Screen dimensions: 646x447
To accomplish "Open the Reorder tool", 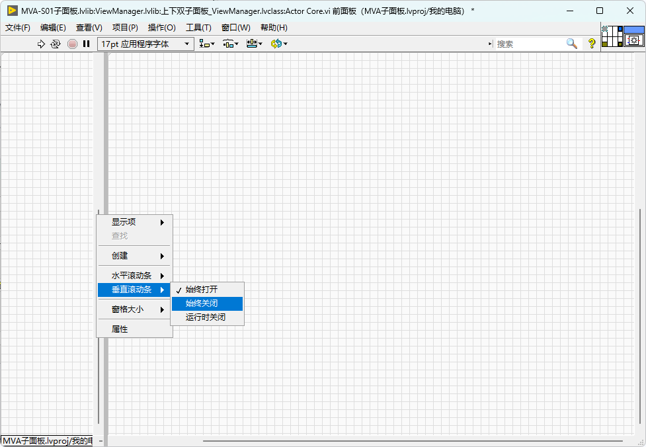I will click(x=279, y=44).
